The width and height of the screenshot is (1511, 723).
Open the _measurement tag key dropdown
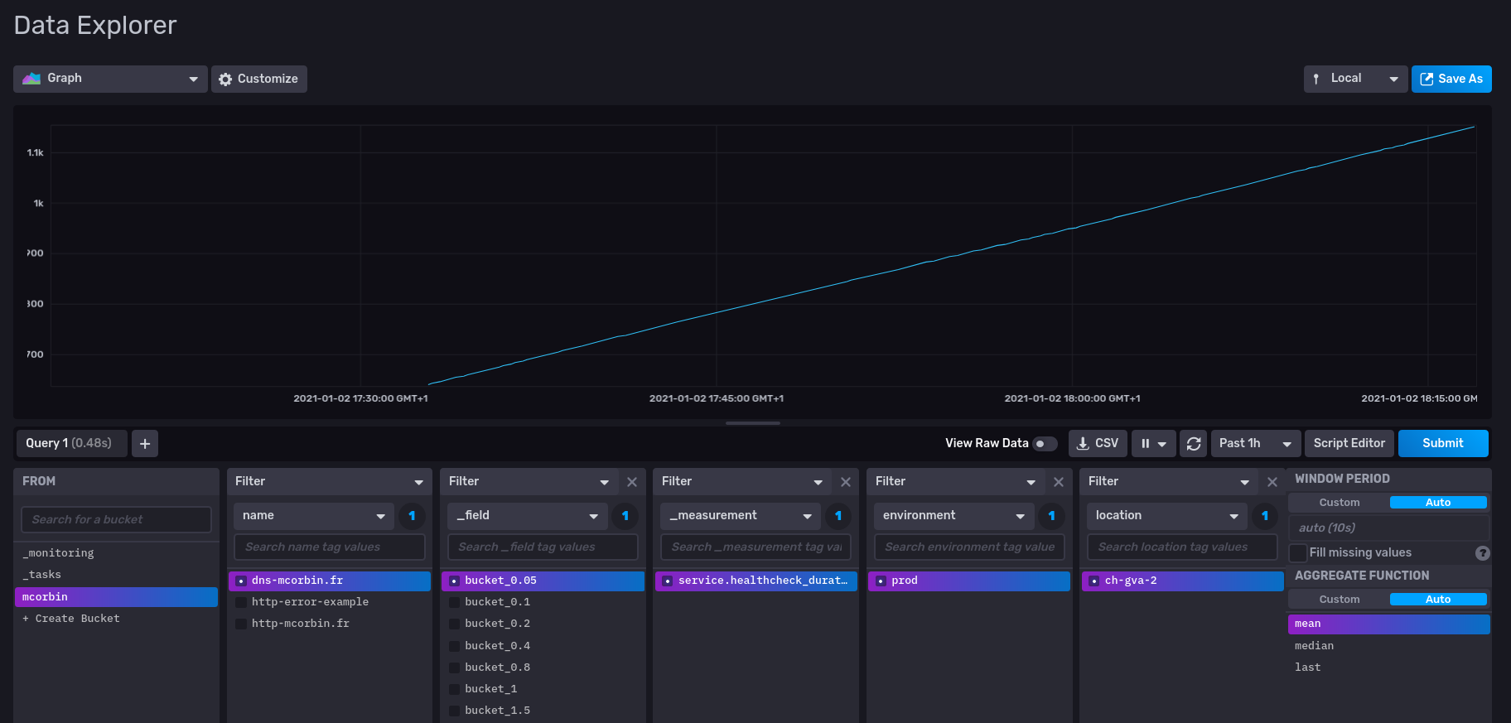pyautogui.click(x=741, y=516)
